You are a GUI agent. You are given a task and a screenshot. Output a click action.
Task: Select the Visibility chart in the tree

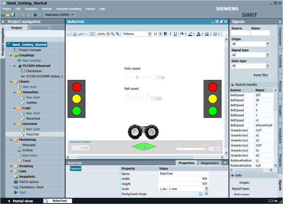31,103
